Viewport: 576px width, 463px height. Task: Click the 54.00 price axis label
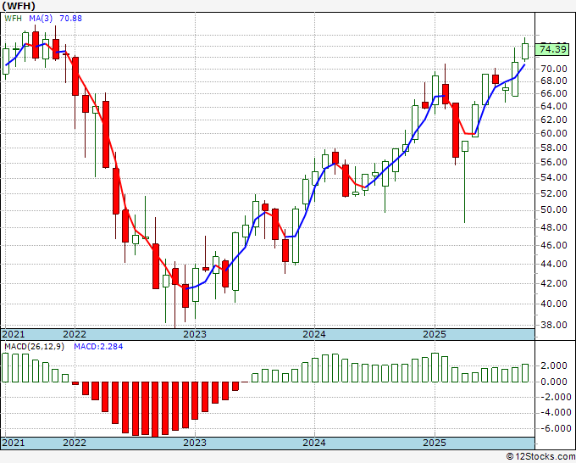pyautogui.click(x=554, y=177)
